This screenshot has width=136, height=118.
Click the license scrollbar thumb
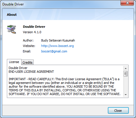click(126, 74)
